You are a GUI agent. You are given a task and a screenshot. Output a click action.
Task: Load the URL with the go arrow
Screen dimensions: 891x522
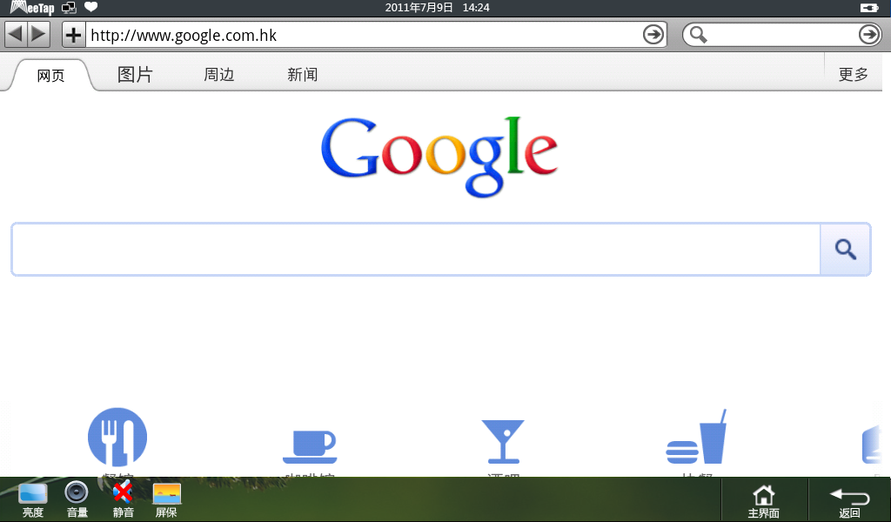coord(653,35)
